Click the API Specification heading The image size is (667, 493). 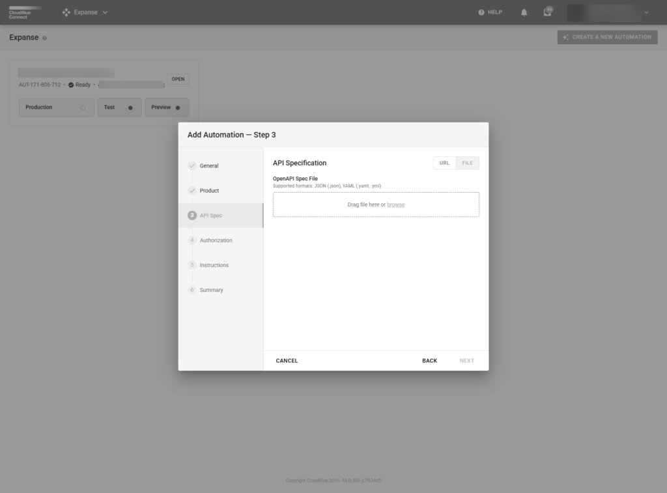[300, 163]
